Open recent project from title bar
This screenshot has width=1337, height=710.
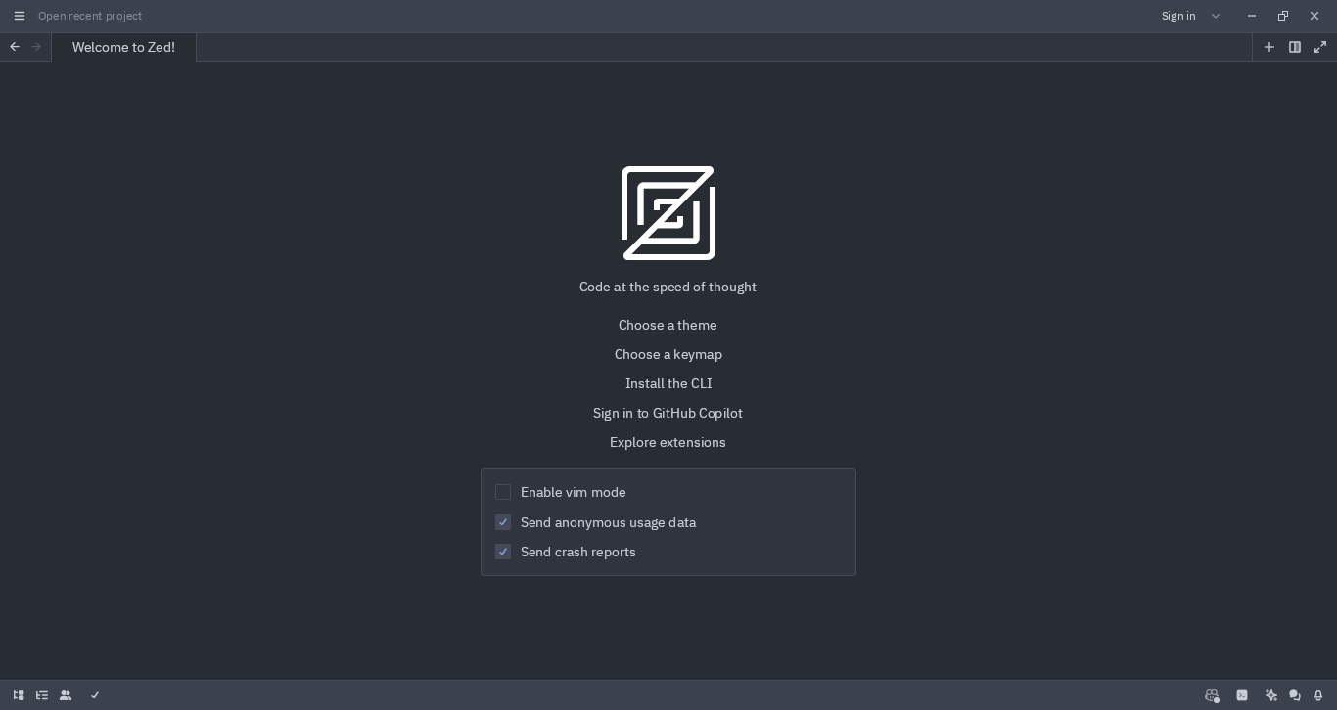(90, 16)
